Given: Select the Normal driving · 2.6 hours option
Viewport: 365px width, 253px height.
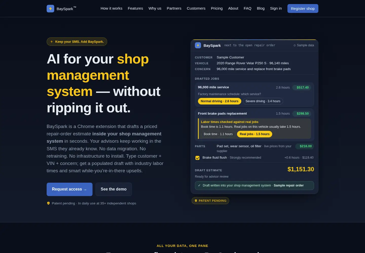Looking at the screenshot, I should (220, 101).
